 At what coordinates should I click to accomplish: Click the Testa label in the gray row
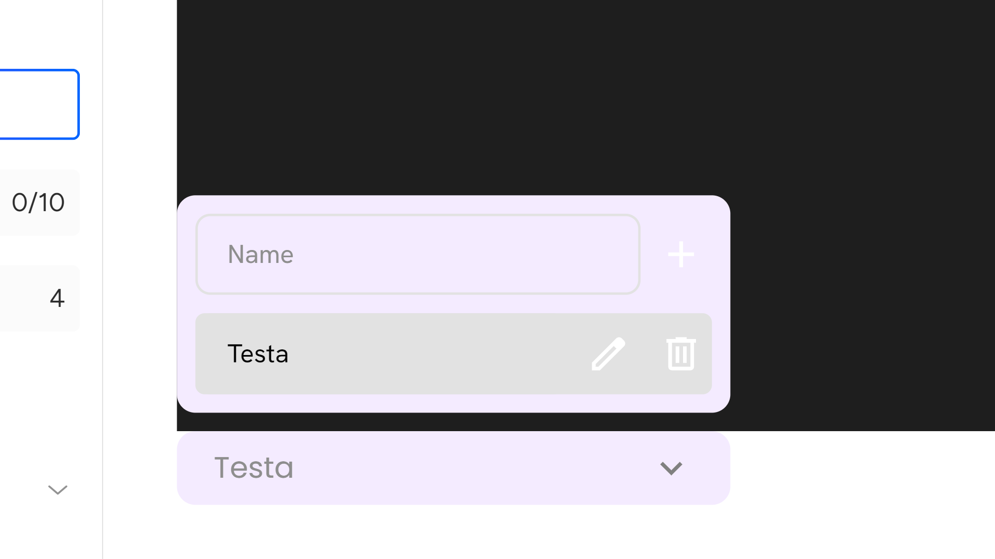point(258,354)
